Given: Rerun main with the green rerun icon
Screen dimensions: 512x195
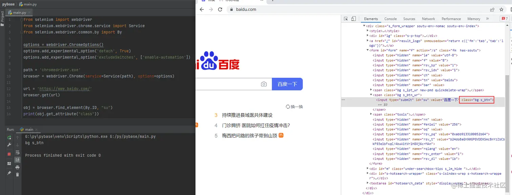Looking at the screenshot, I should [x=9, y=137].
